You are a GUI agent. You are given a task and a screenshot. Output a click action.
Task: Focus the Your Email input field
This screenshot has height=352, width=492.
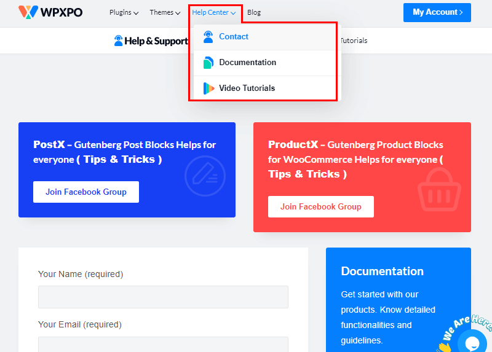tap(163, 345)
